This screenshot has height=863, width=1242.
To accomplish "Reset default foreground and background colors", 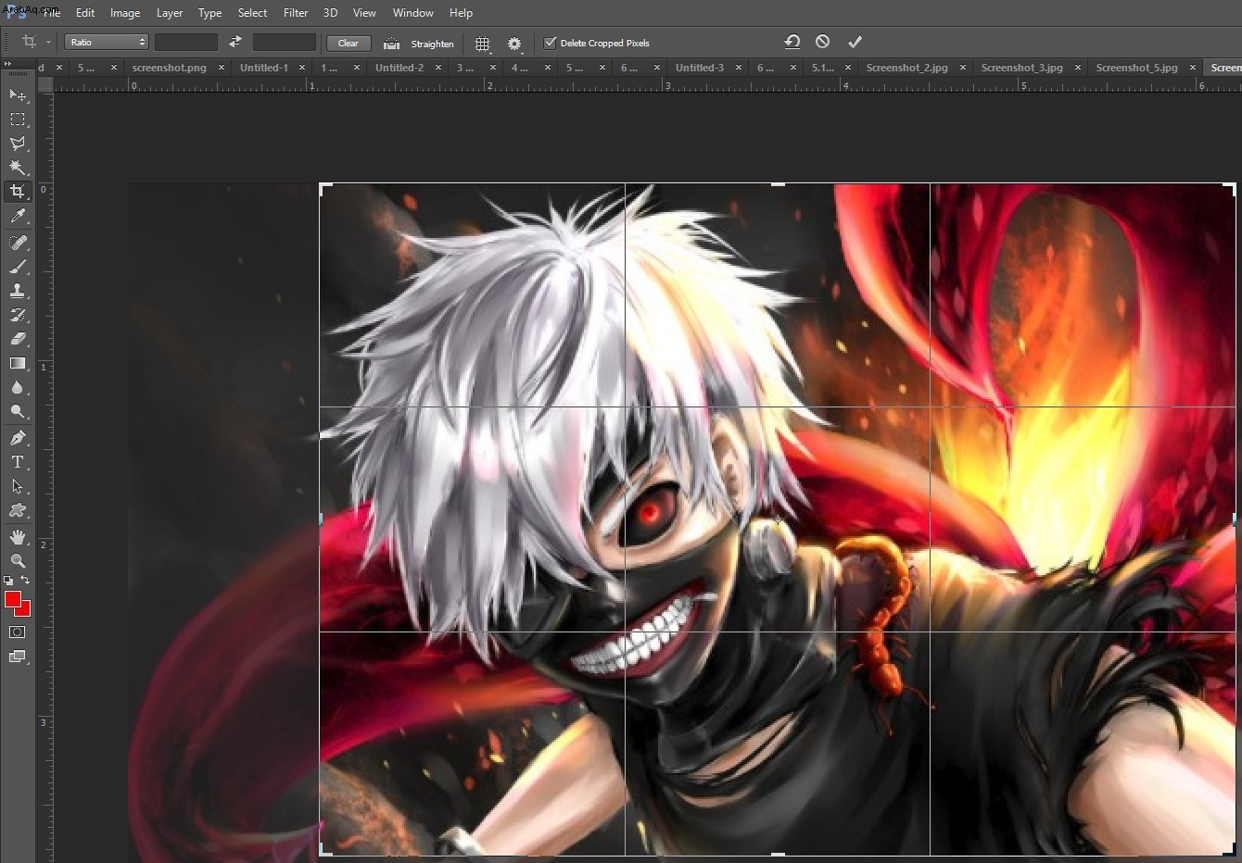I will tap(9, 581).
